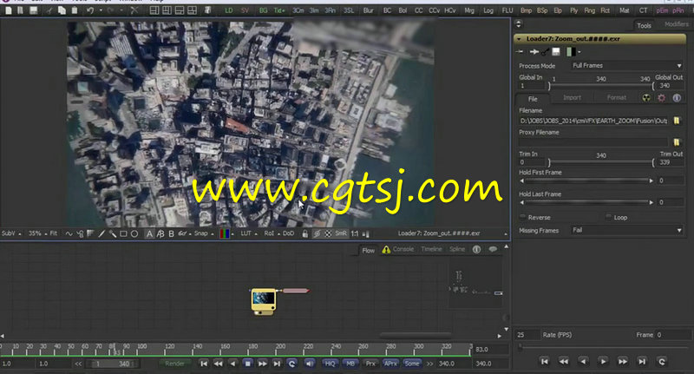Viewport: 694px width, 374px height.
Task: Add a Polygon mask with Ply
Action: click(x=574, y=10)
